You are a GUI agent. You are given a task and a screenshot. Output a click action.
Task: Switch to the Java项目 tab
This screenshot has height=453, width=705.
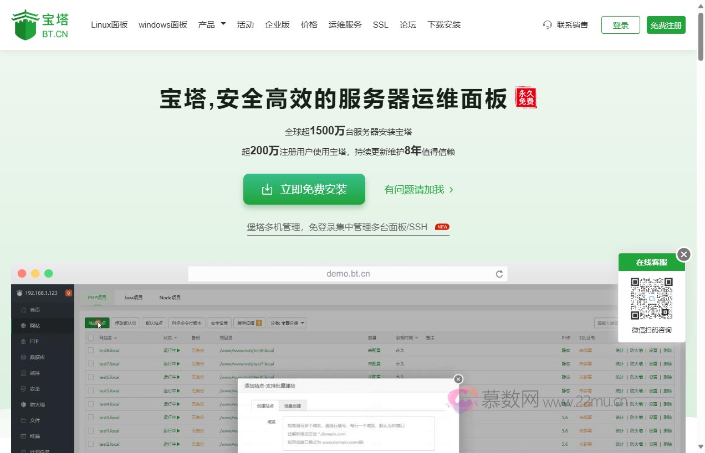[133, 298]
